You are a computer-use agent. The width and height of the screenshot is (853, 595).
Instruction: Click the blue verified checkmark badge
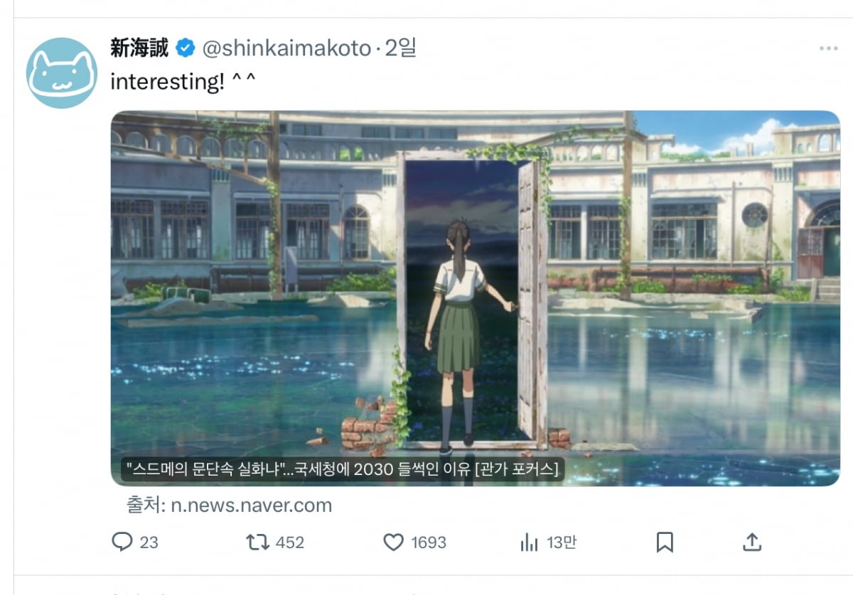pos(186,48)
